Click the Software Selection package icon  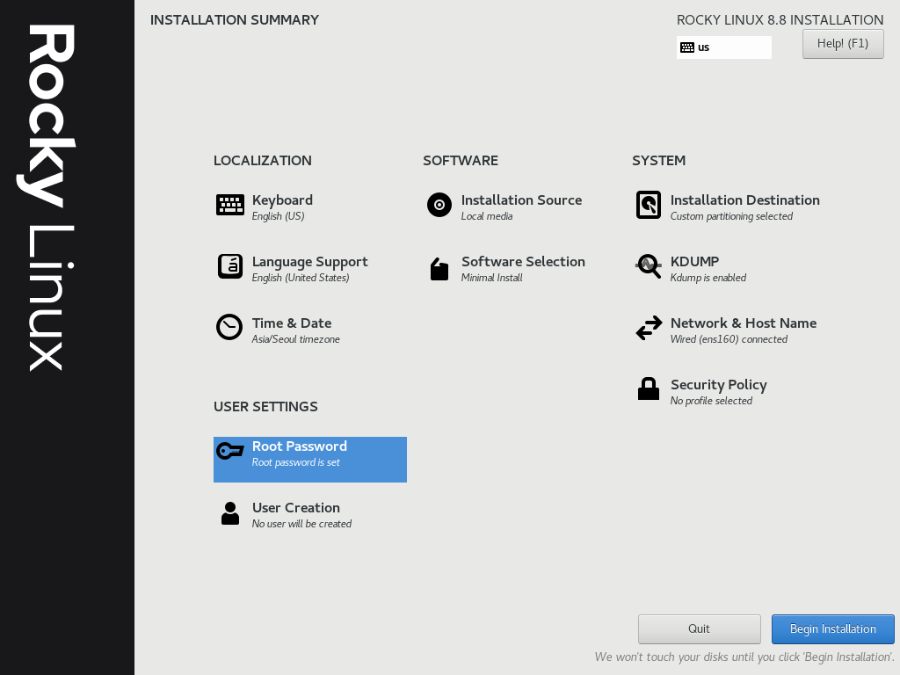point(439,269)
